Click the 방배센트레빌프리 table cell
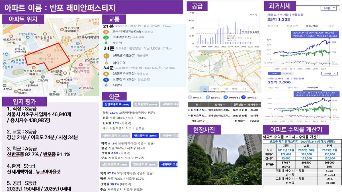The height and width of the screenshot is (192, 342). [220, 115]
